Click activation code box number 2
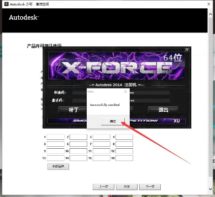Viewport: 215px width, 197px height. pyautogui.click(x=78, y=137)
